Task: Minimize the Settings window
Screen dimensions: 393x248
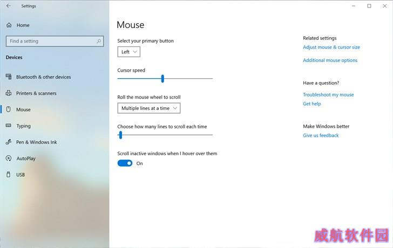Action: click(x=354, y=6)
